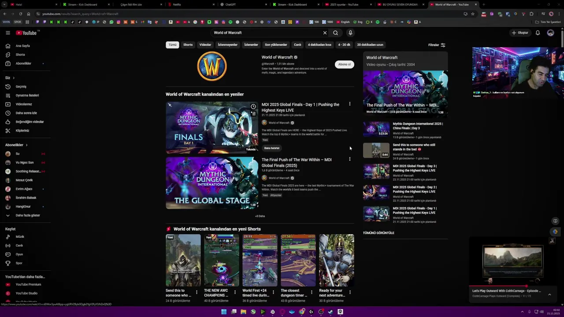Switch to the Netflix browser tab

pyautogui.click(x=177, y=4)
